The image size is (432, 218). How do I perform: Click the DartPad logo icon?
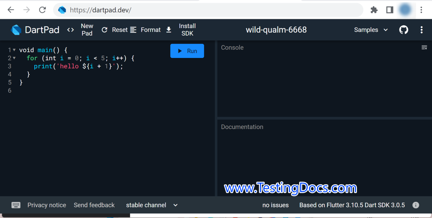pyautogui.click(x=16, y=30)
